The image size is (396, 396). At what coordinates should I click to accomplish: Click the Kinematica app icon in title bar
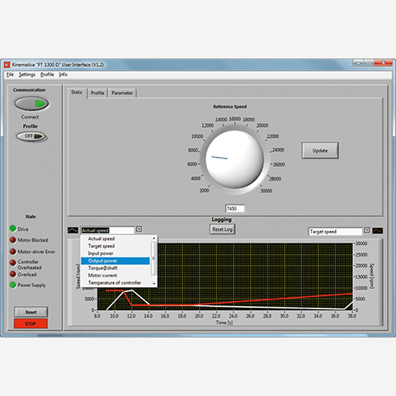pyautogui.click(x=7, y=64)
